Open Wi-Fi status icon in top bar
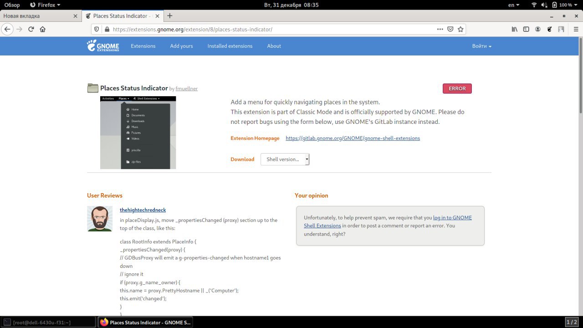Image resolution: width=583 pixels, height=328 pixels. click(x=534, y=5)
